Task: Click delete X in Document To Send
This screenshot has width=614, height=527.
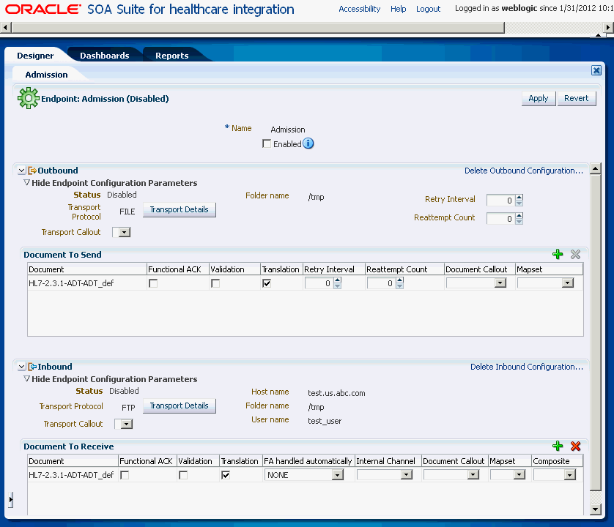Action: click(x=575, y=254)
